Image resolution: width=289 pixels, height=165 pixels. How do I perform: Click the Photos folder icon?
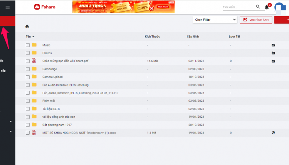click(x=34, y=53)
